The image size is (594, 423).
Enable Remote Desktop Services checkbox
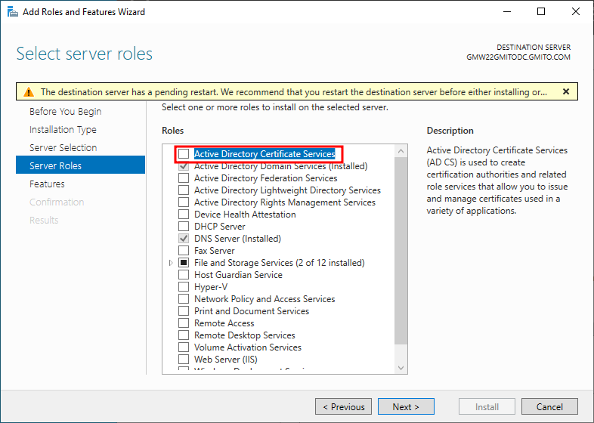(x=184, y=335)
